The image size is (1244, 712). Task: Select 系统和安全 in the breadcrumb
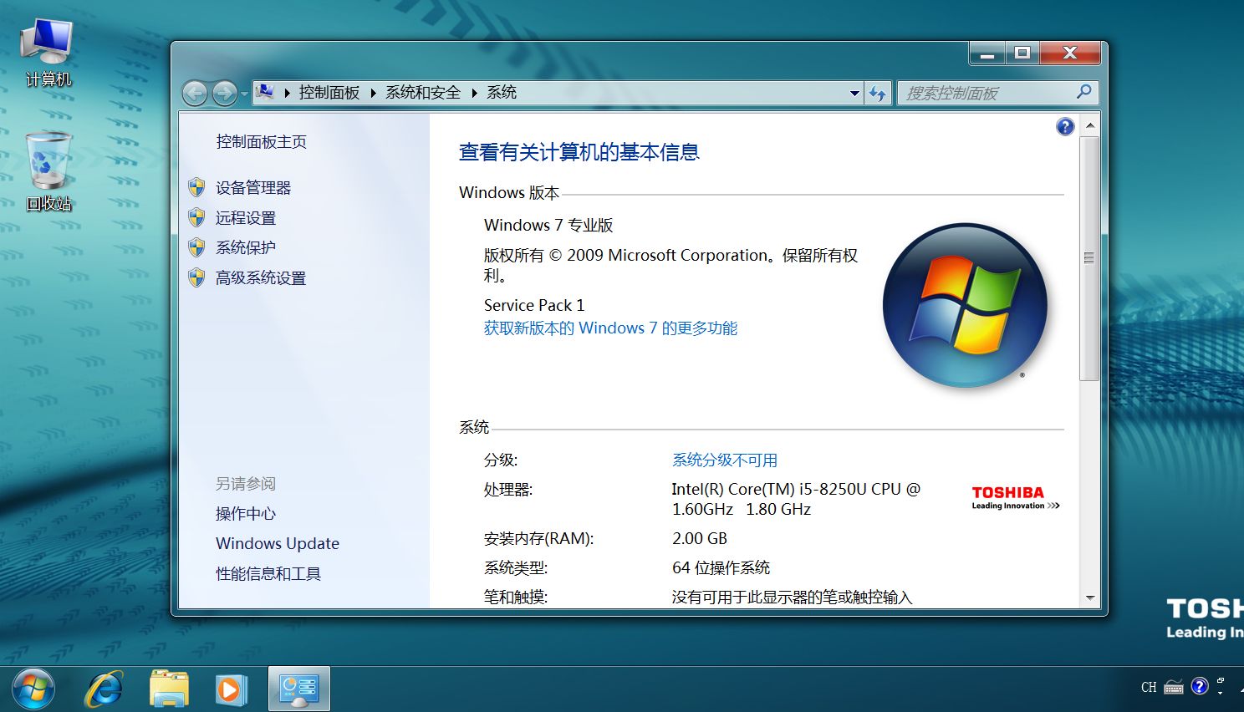tap(423, 93)
